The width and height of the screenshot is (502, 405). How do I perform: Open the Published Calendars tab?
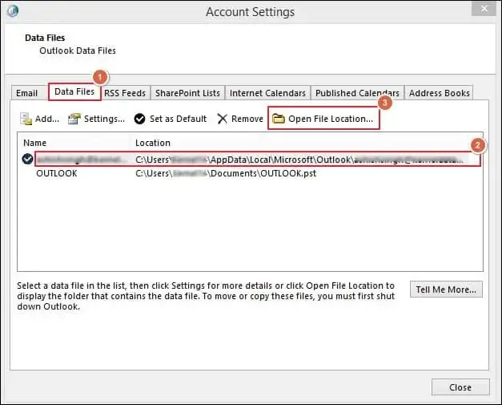coord(357,93)
